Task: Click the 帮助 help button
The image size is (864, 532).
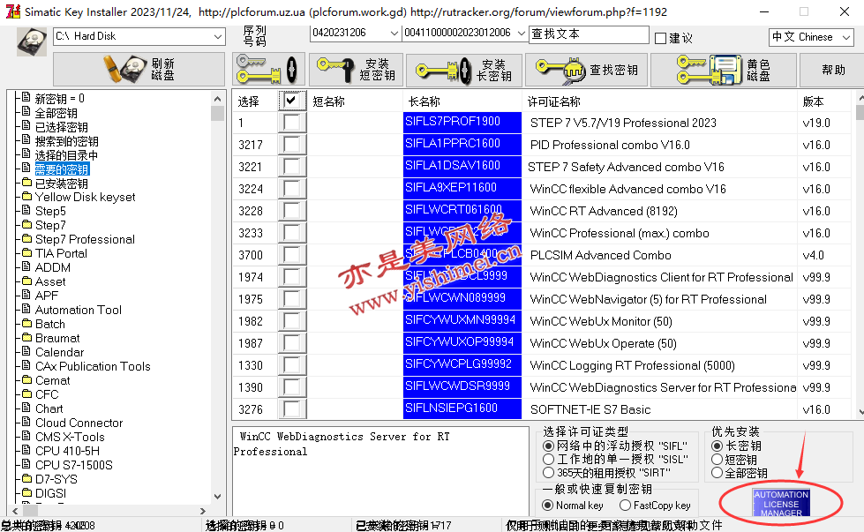Action: [x=832, y=70]
